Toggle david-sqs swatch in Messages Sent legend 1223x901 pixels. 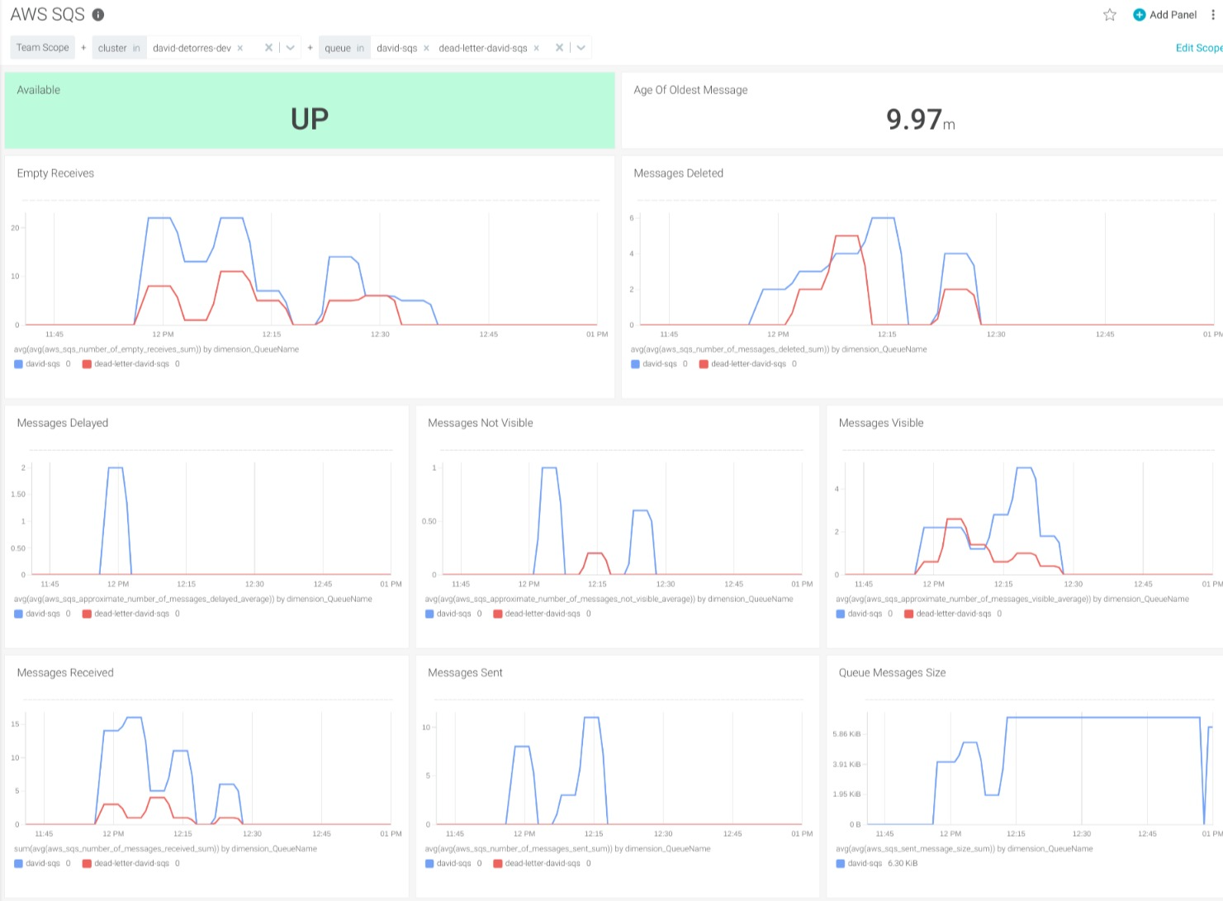point(429,864)
